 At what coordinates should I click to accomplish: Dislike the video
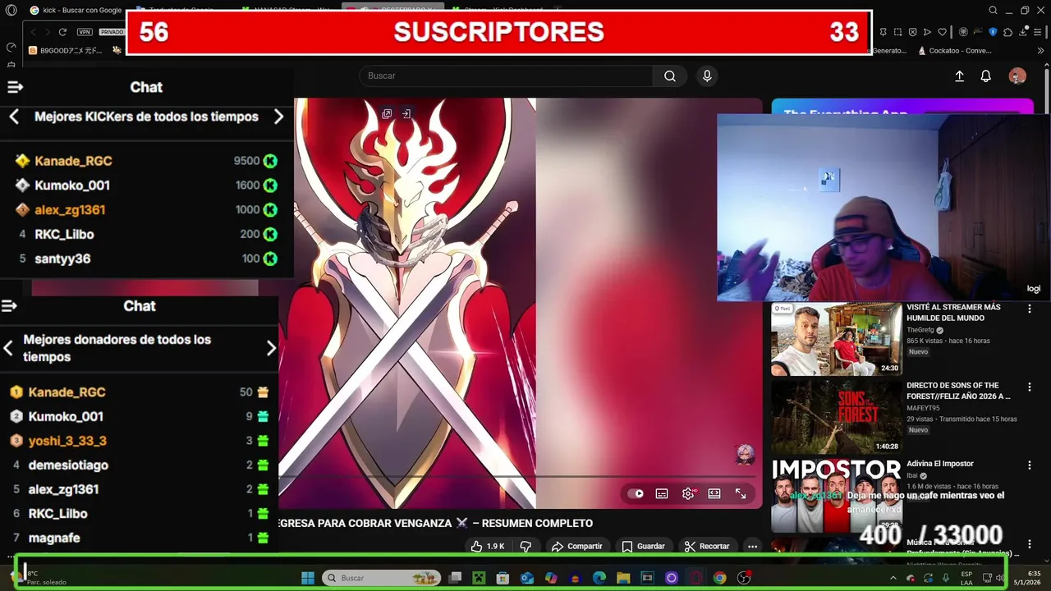point(525,546)
